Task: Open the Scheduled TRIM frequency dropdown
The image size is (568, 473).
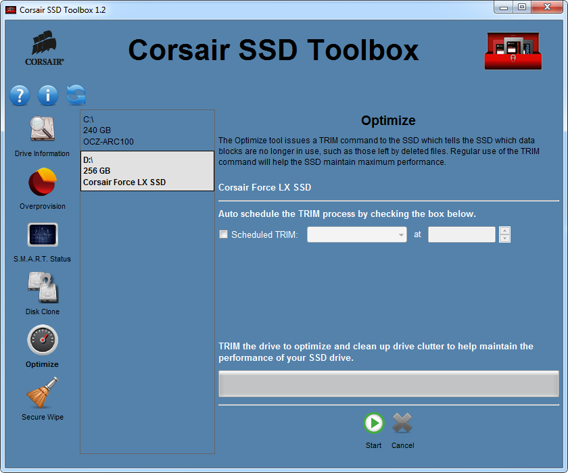Action: (x=356, y=234)
